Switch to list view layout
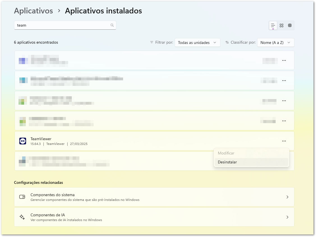The image size is (316, 237). tap(273, 25)
